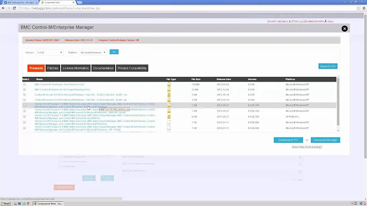Click the Platform column header
This screenshot has width=367, height=206.
tap(290, 79)
